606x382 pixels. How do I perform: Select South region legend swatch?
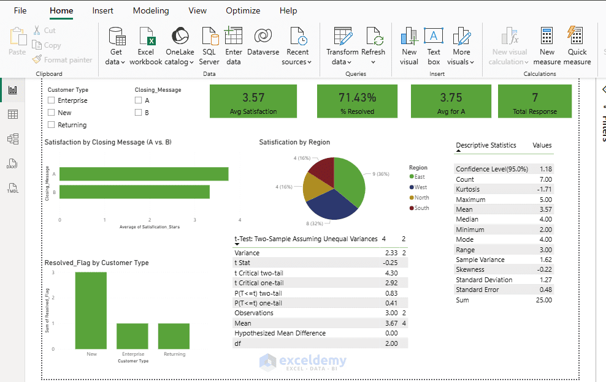coord(412,208)
